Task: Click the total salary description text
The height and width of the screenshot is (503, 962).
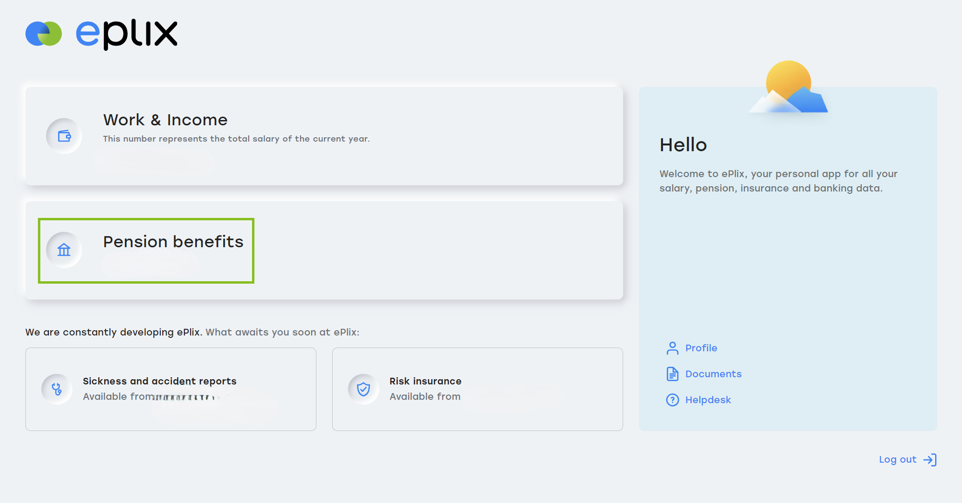Action: pyautogui.click(x=236, y=139)
